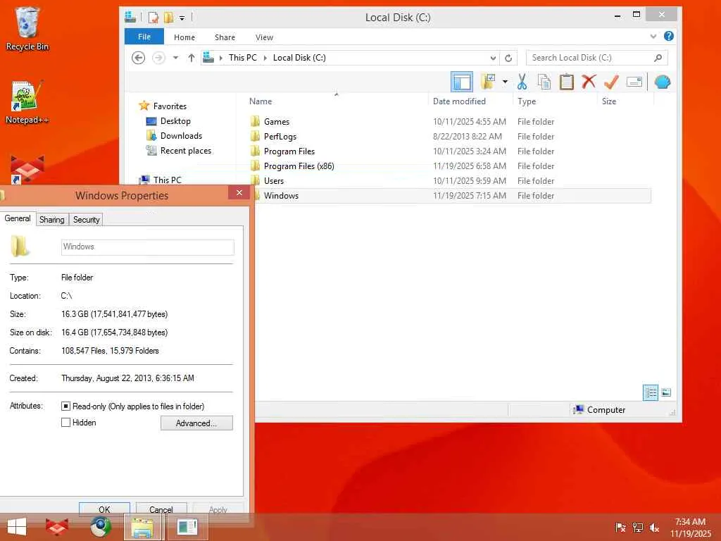The image size is (721, 541).
Task: Click the new folder icon in title bar
Action: 169,18
